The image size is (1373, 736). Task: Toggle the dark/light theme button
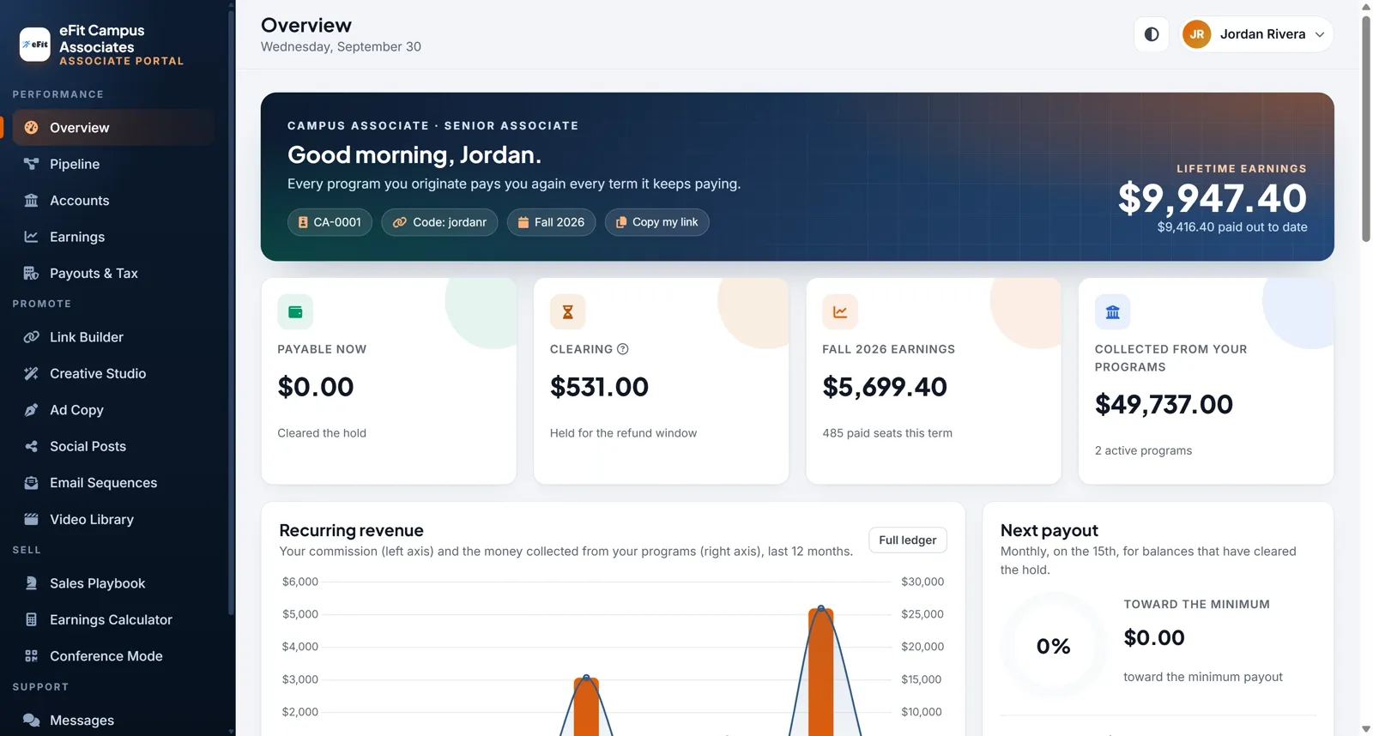(x=1152, y=34)
